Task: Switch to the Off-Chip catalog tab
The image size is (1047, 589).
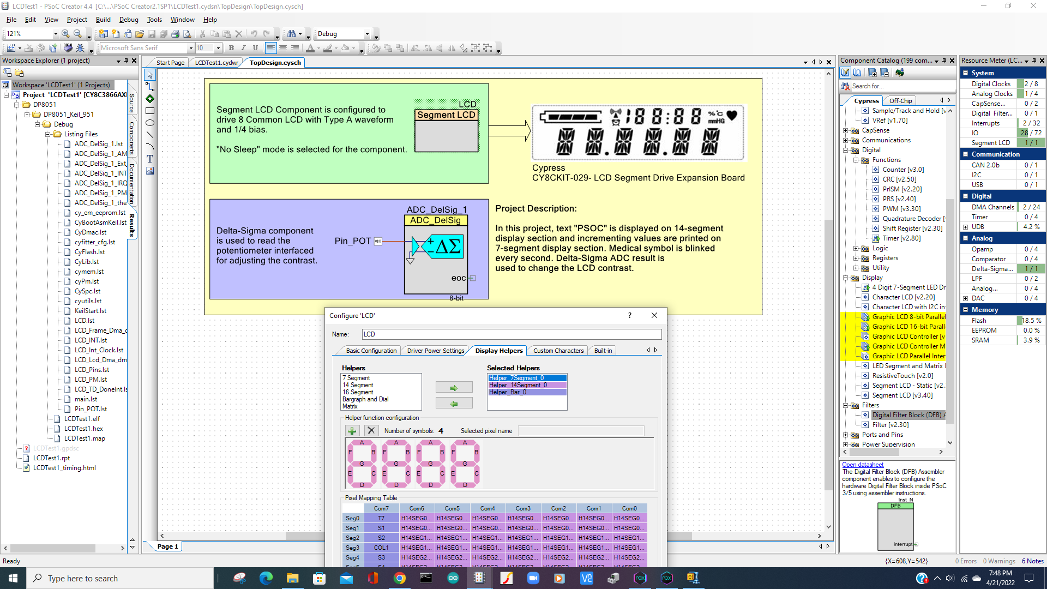Action: [900, 101]
